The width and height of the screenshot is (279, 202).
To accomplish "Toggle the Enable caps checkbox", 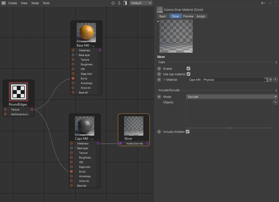I will tap(188, 68).
